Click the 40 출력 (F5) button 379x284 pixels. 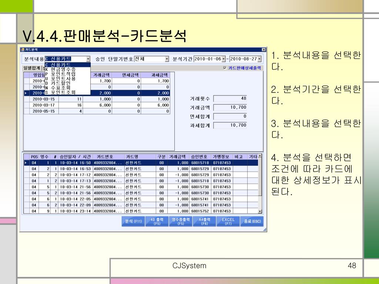point(157,221)
